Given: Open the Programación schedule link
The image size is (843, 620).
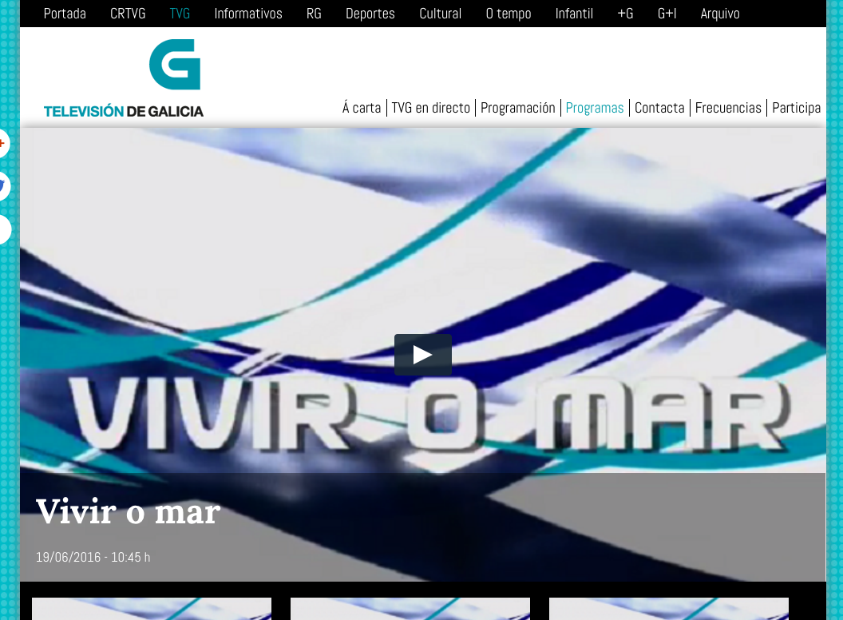Looking at the screenshot, I should point(517,108).
